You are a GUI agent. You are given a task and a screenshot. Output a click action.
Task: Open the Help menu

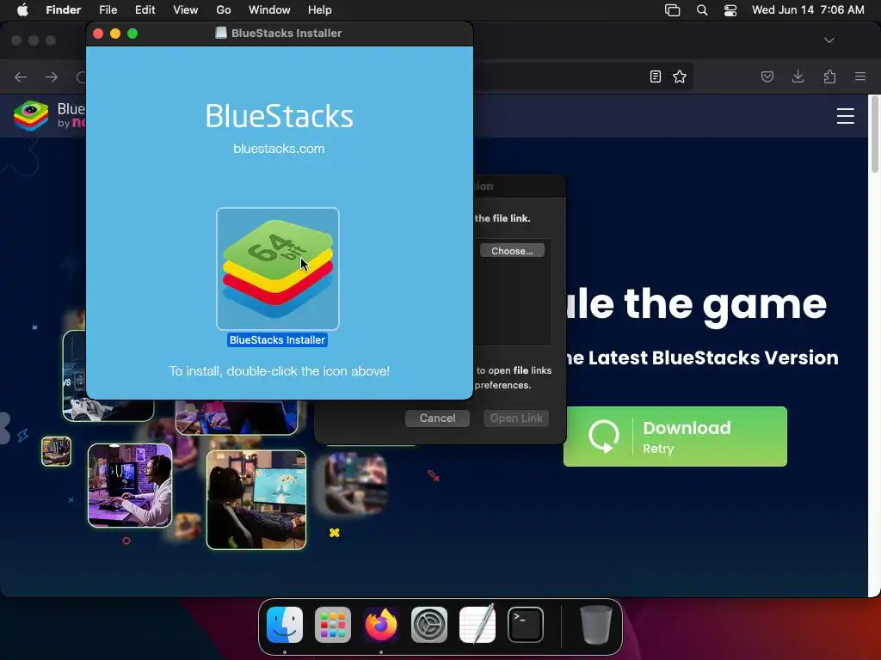[x=320, y=10]
